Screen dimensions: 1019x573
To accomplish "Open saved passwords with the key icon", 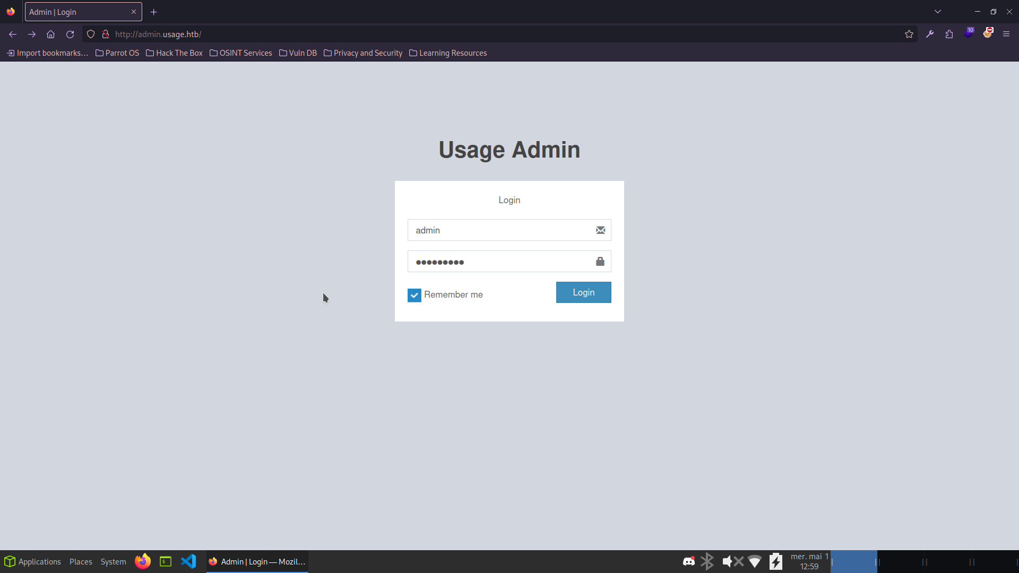I will click(x=929, y=34).
